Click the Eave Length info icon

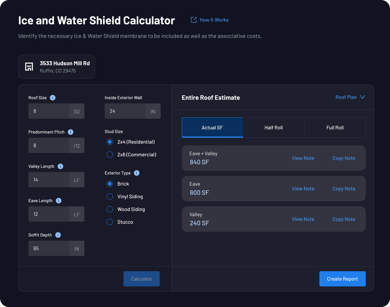point(59,201)
